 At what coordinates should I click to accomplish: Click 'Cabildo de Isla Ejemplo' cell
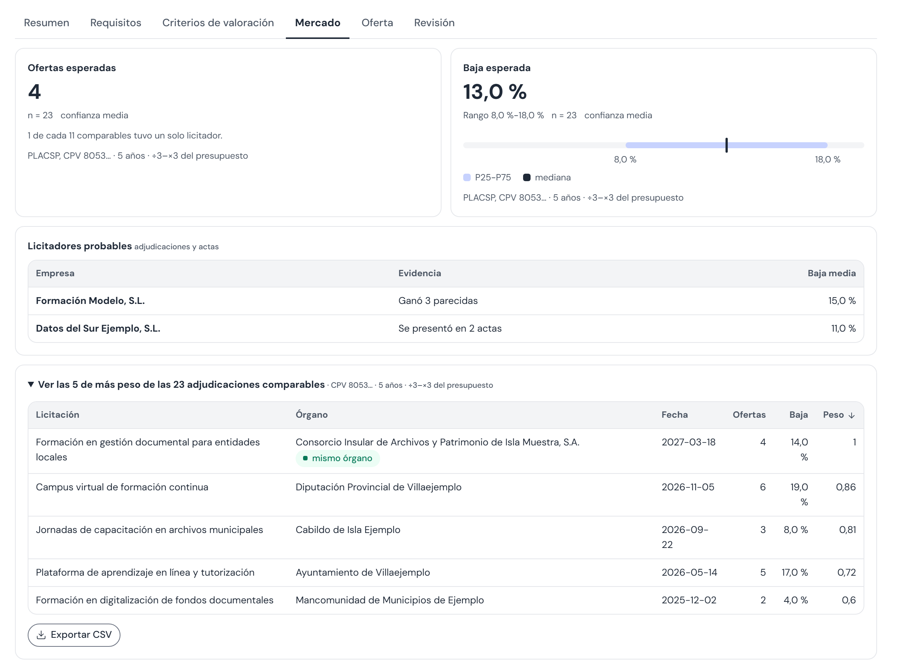point(348,530)
